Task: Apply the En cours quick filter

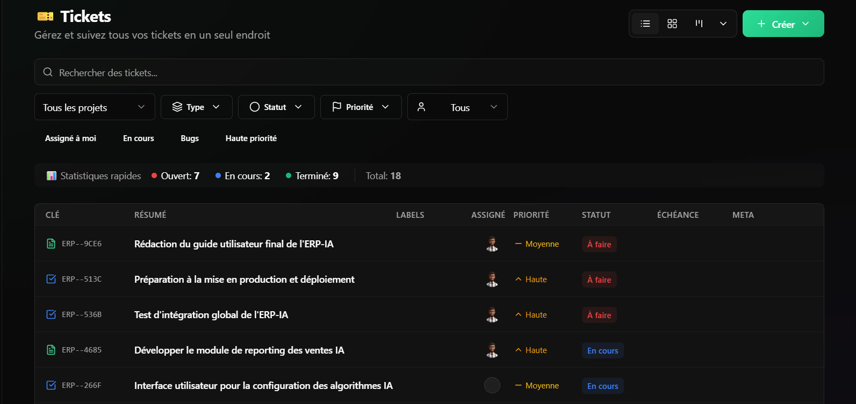Action: (x=139, y=138)
